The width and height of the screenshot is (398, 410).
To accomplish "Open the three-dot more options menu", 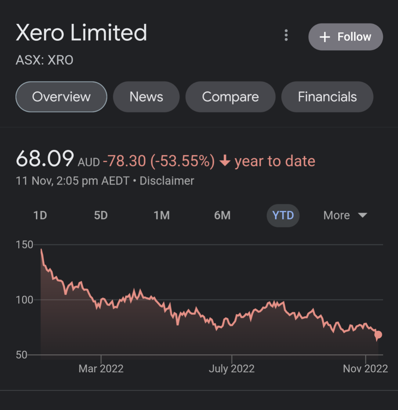I will 286,35.
